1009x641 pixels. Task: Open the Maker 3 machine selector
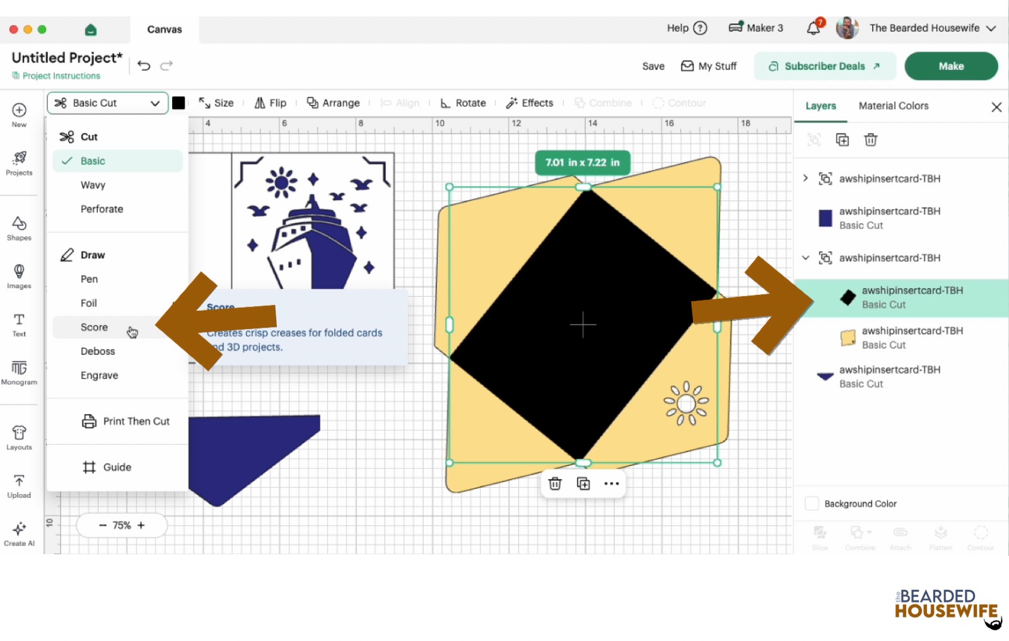[755, 28]
